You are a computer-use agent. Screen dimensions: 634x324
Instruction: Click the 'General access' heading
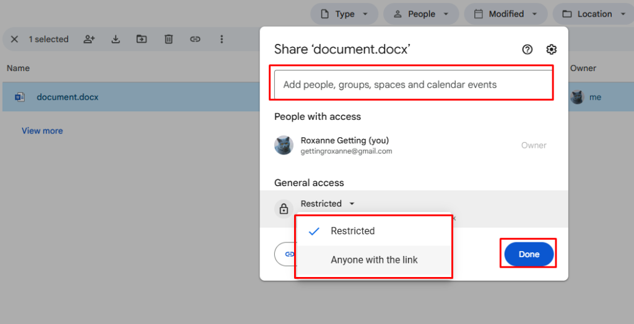[309, 182]
